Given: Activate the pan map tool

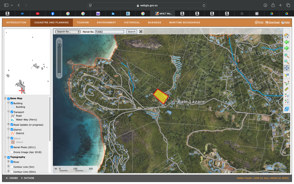Looking at the screenshot, I should pos(286,68).
